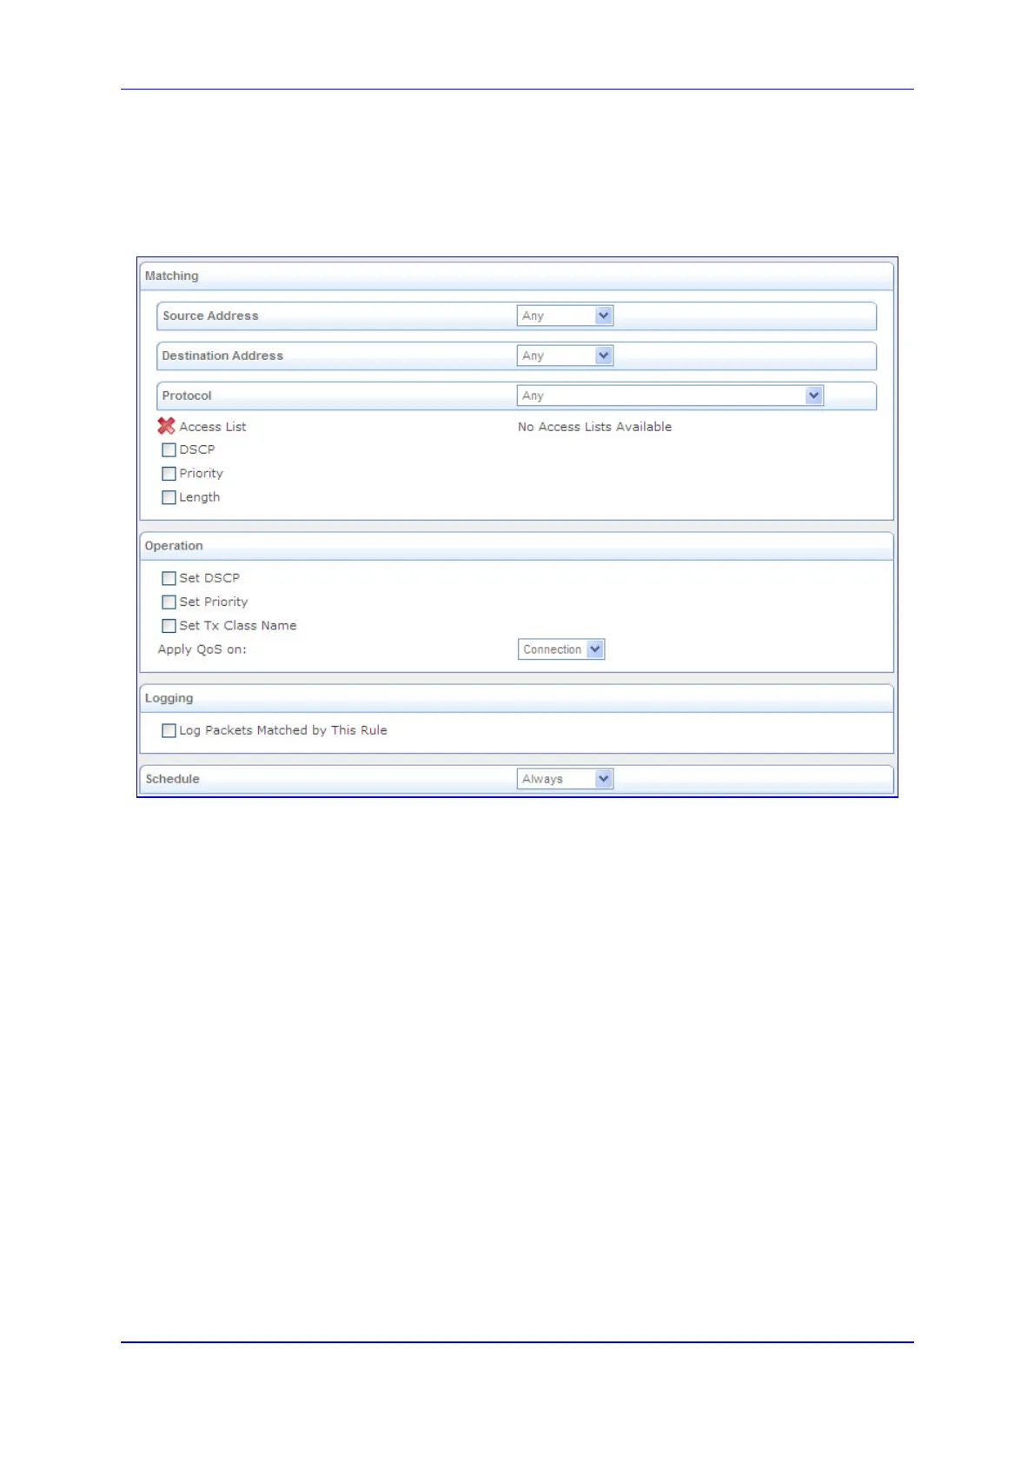1034x1464 pixels.
Task: Enable the Set DSCP operation checkbox
Action: pos(169,578)
